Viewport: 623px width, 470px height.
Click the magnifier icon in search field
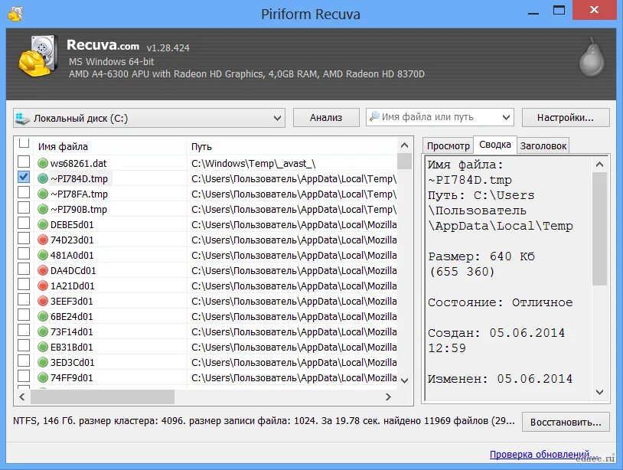pyautogui.click(x=374, y=116)
